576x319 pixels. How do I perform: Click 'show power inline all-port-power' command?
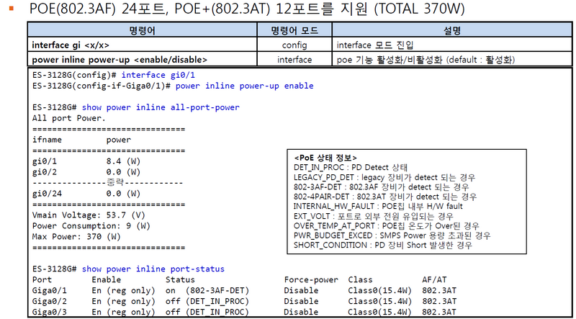point(161,107)
